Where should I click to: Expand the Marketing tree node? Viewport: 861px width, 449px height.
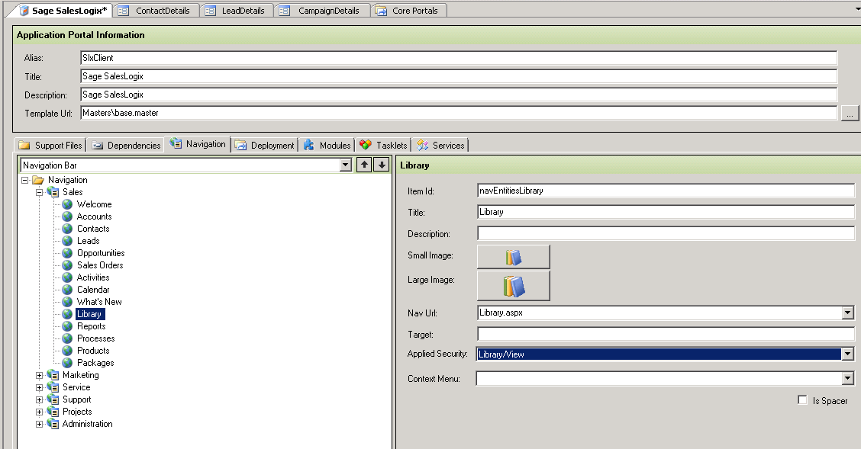(x=39, y=376)
